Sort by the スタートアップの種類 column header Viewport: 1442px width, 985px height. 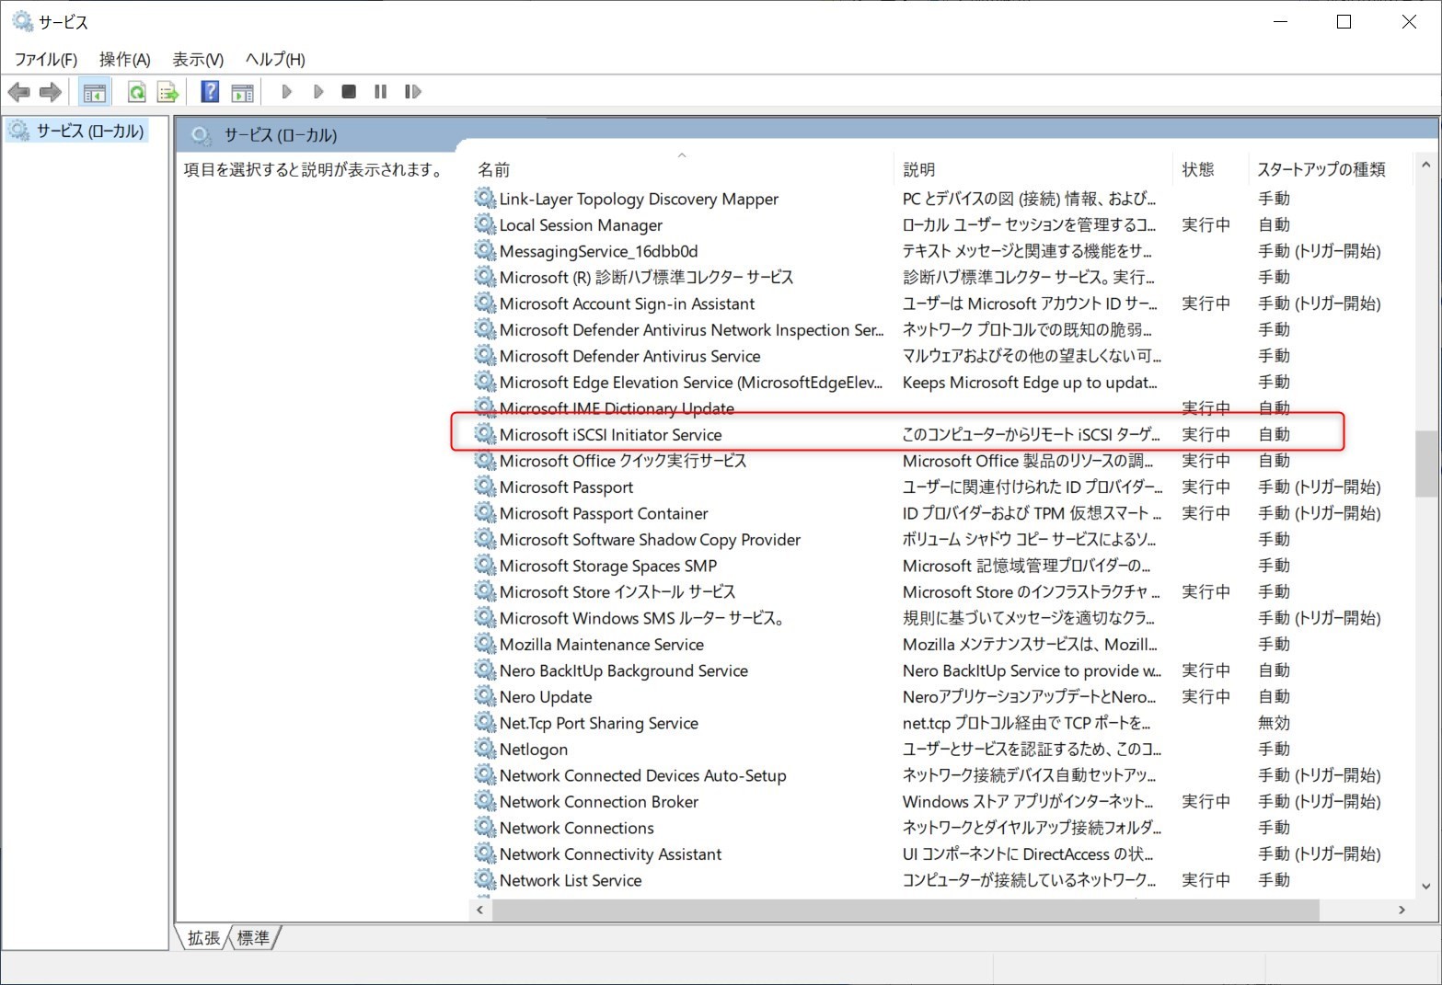click(x=1321, y=170)
